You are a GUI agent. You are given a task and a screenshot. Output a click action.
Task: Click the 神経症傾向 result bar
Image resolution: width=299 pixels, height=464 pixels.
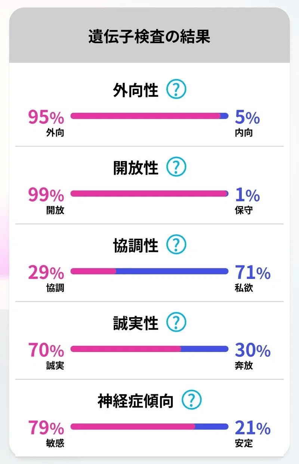tap(149, 426)
